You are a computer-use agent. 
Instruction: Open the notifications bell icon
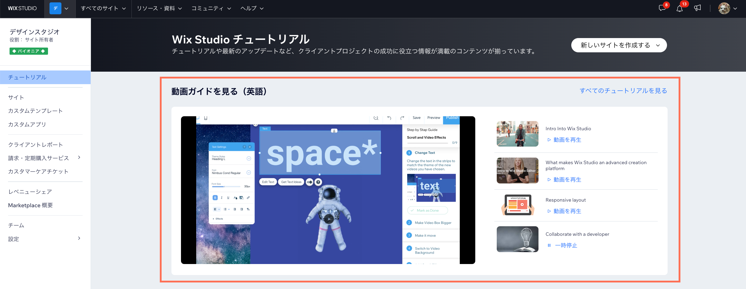680,8
